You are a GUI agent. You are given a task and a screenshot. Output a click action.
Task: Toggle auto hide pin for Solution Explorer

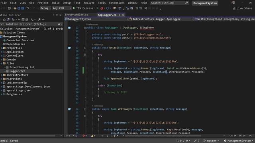pos(57,15)
